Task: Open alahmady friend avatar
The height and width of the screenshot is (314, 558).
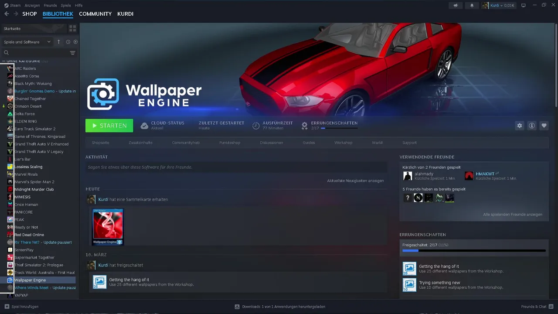Action: [408, 176]
